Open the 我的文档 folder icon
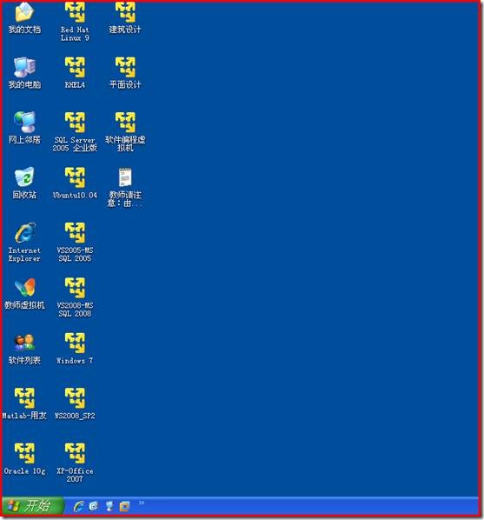Screen dimensions: 484x520 tap(24, 12)
